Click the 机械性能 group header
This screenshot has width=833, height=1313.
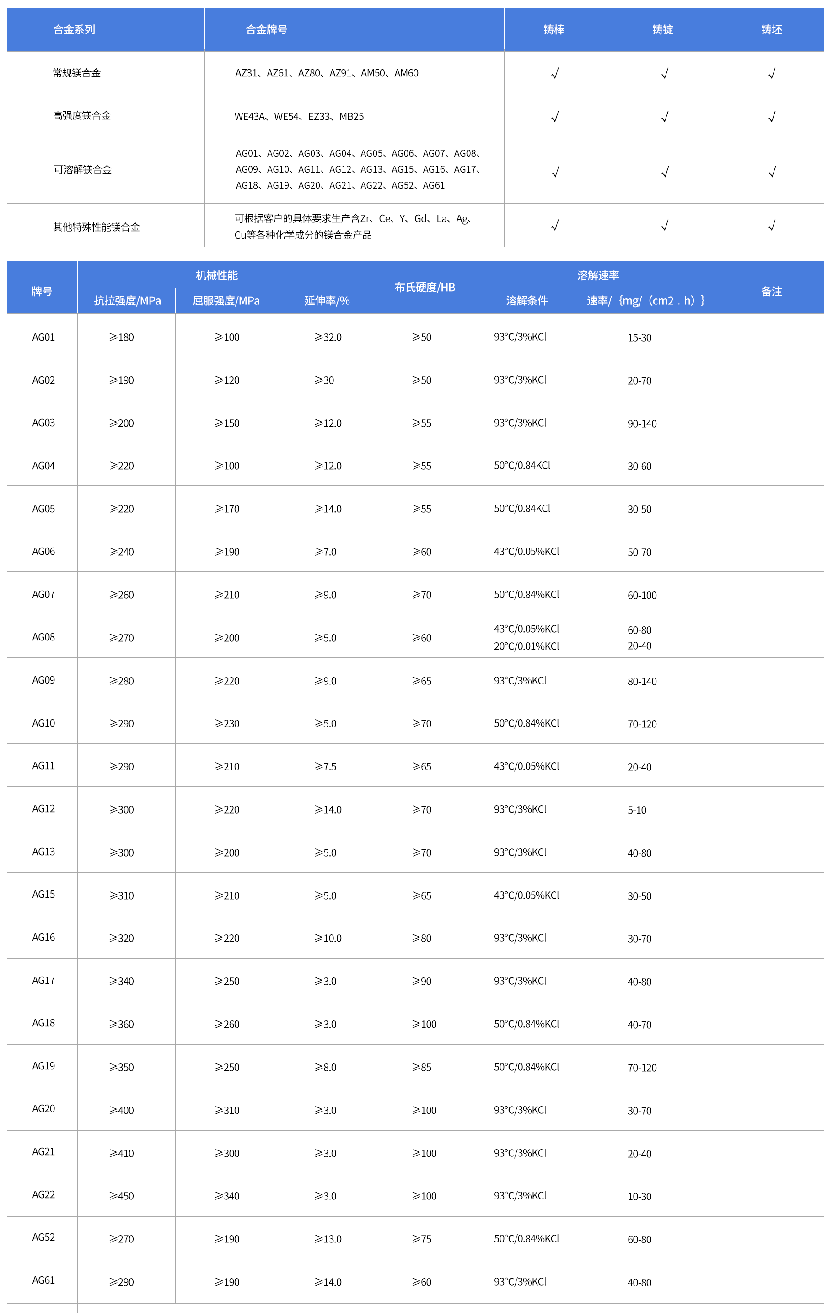tap(217, 275)
